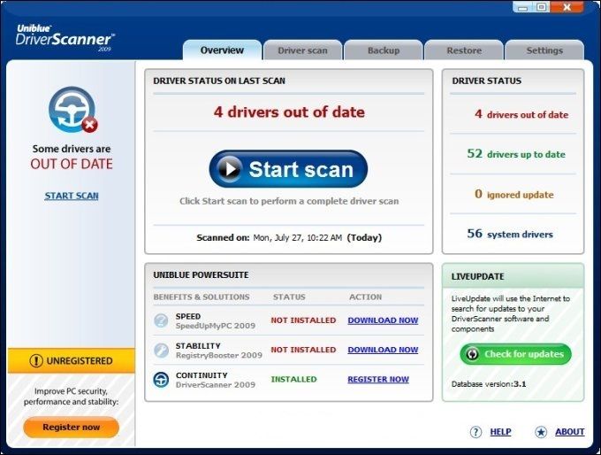Screen dimensions: 601x455
Task: Click the About star icon
Action: 541,432
